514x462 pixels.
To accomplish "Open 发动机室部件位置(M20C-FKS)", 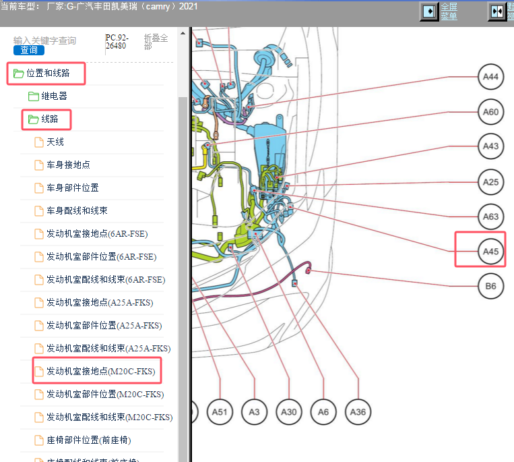I will tap(105, 394).
